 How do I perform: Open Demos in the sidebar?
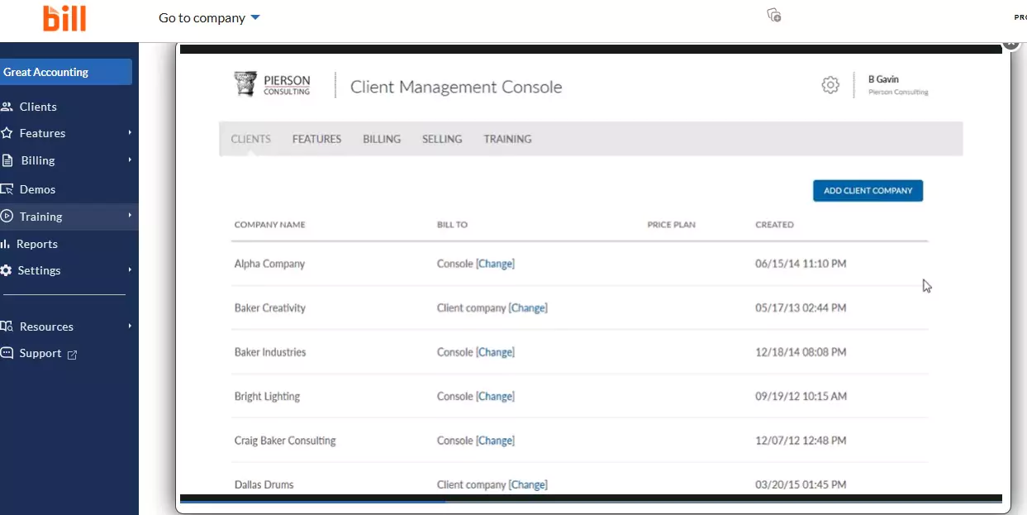[x=37, y=189]
